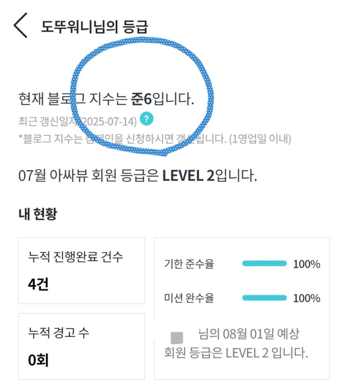348x389 pixels.
Task: Open the 누적 경고 수 card
Action: coord(81,346)
